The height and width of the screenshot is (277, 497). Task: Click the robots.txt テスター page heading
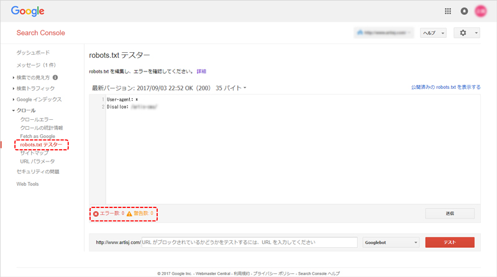[x=119, y=55]
